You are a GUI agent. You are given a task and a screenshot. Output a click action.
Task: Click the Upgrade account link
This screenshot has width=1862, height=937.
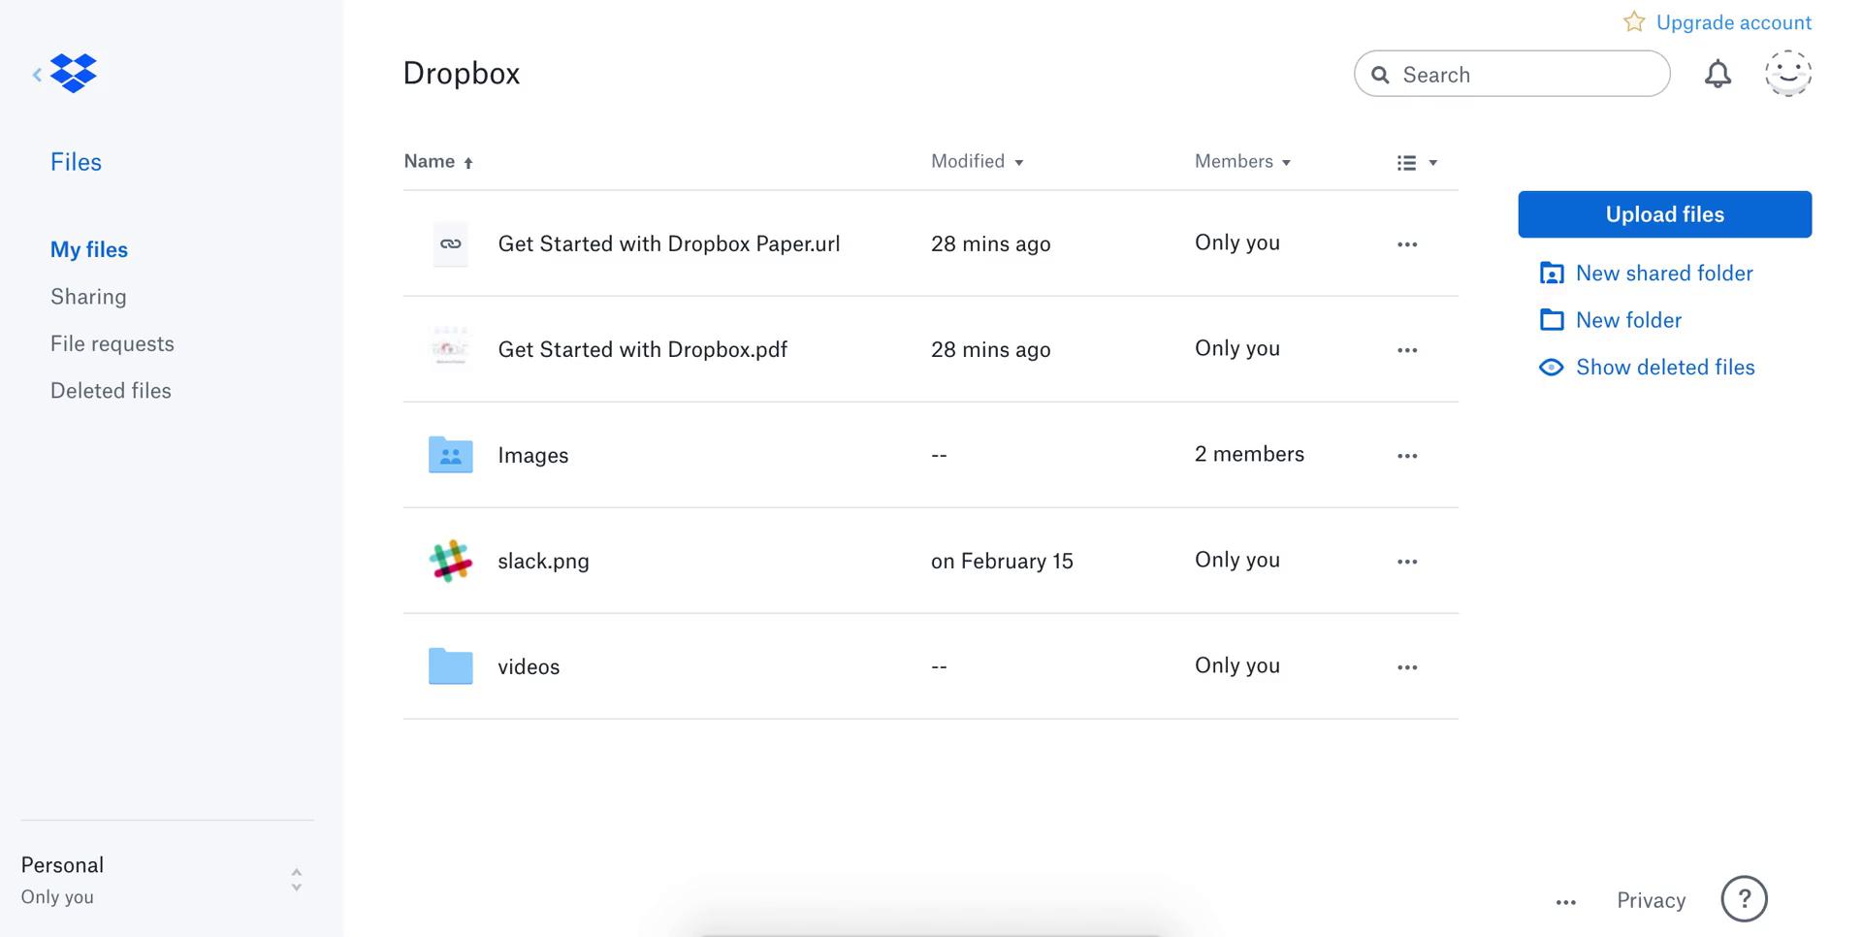(1733, 22)
